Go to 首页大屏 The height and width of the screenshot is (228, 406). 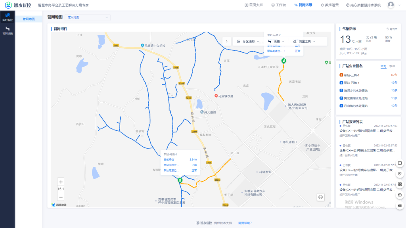tap(254, 5)
